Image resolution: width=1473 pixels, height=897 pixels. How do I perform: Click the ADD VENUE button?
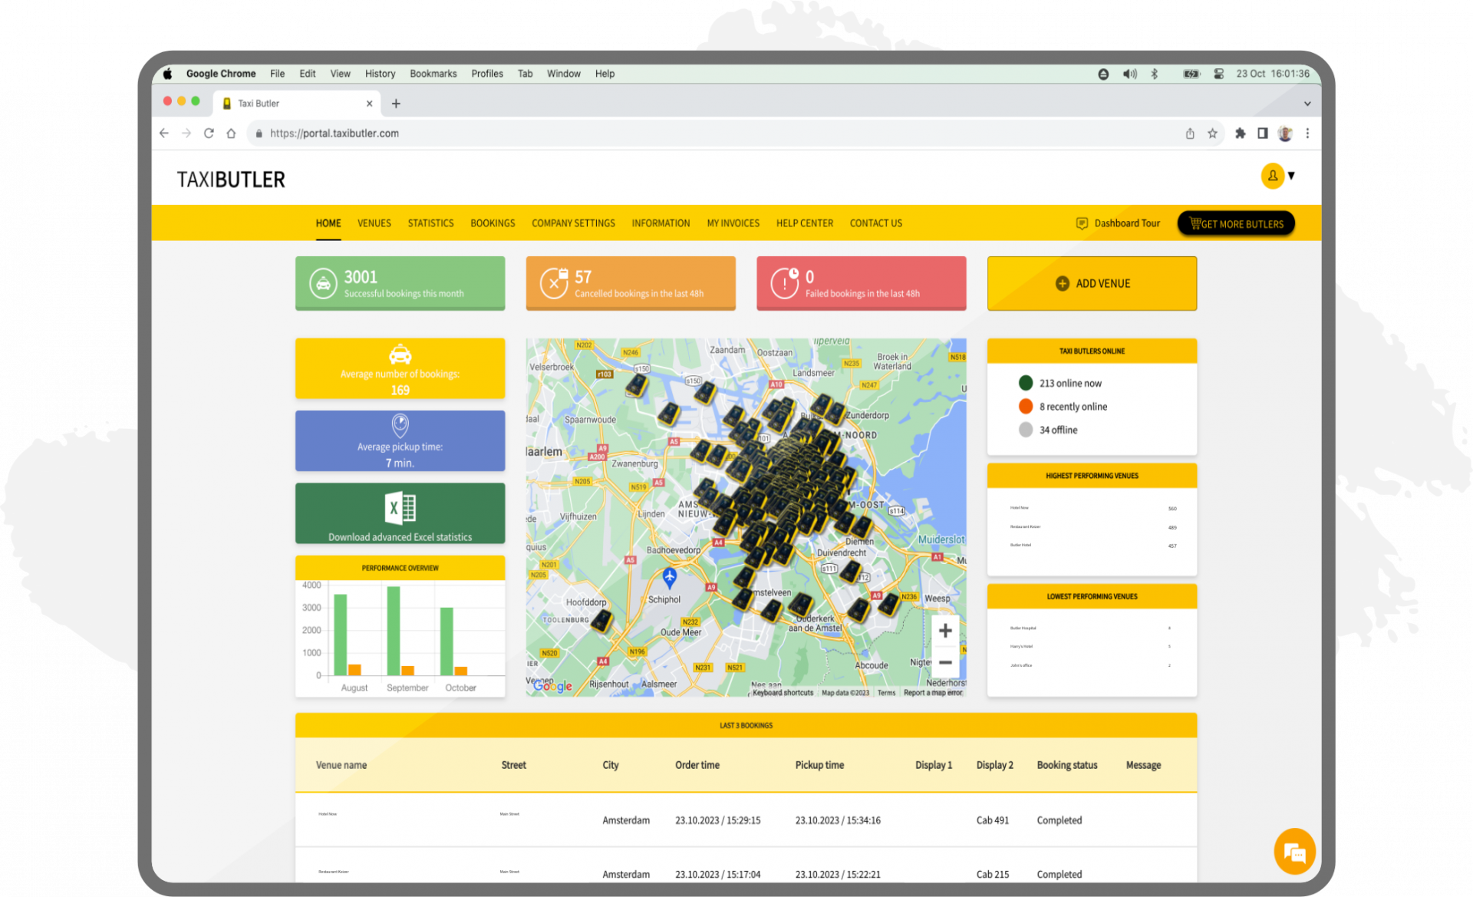click(x=1092, y=283)
